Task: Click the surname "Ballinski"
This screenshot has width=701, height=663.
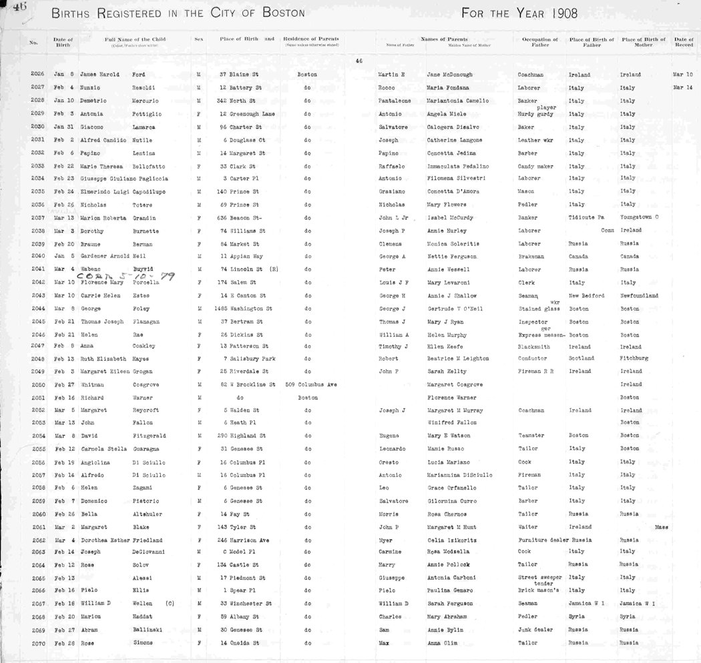Action: point(148,630)
